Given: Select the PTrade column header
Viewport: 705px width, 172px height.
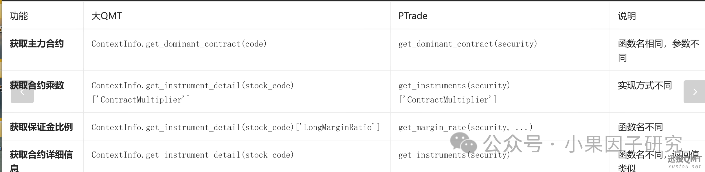Looking at the screenshot, I should (x=413, y=16).
